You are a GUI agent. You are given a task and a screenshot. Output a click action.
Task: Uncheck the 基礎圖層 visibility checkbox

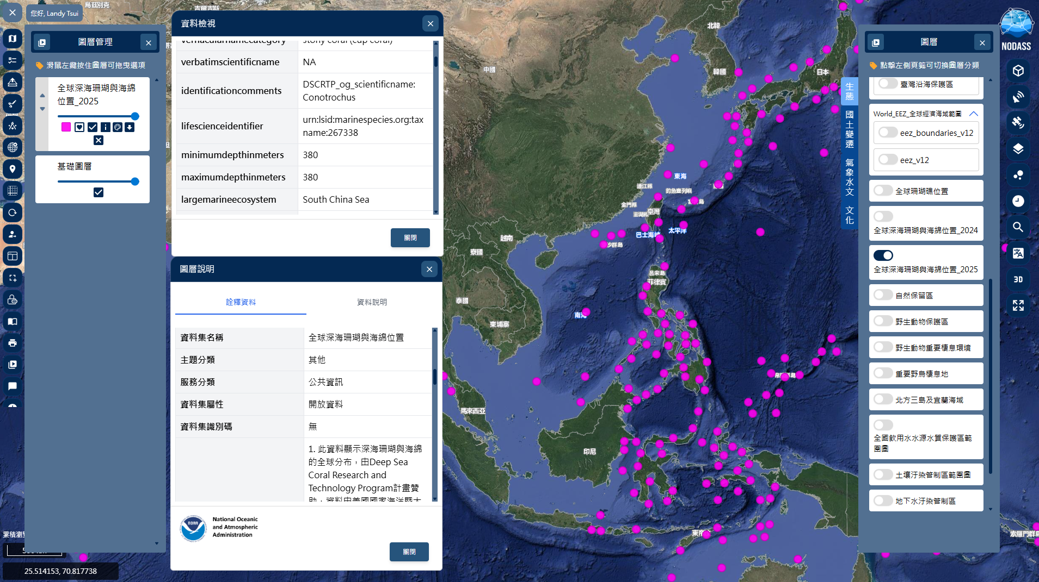[x=99, y=192]
